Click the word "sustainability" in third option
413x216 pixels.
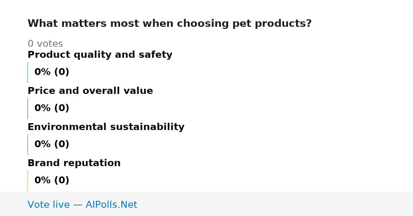[x=147, y=127]
